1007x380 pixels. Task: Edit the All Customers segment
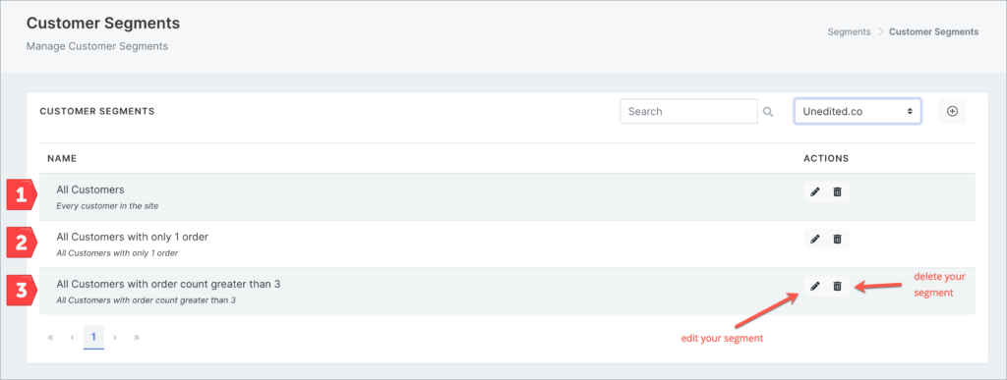click(x=815, y=191)
